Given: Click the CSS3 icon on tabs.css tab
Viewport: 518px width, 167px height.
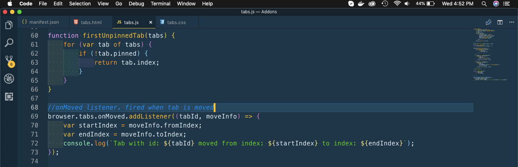Looking at the screenshot, I should click(162, 22).
